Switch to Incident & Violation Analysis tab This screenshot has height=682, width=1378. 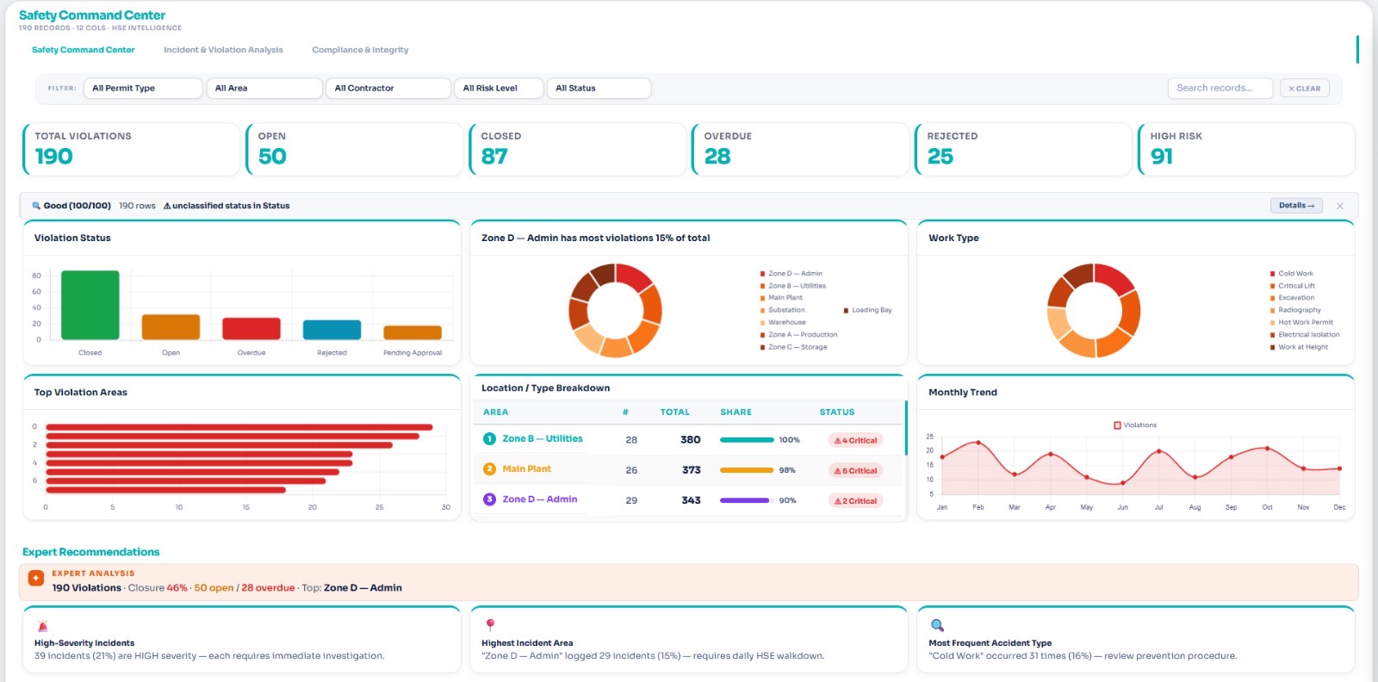pos(223,50)
